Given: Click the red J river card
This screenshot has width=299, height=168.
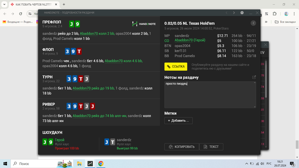Looking at the screenshot, I should click(93, 106).
